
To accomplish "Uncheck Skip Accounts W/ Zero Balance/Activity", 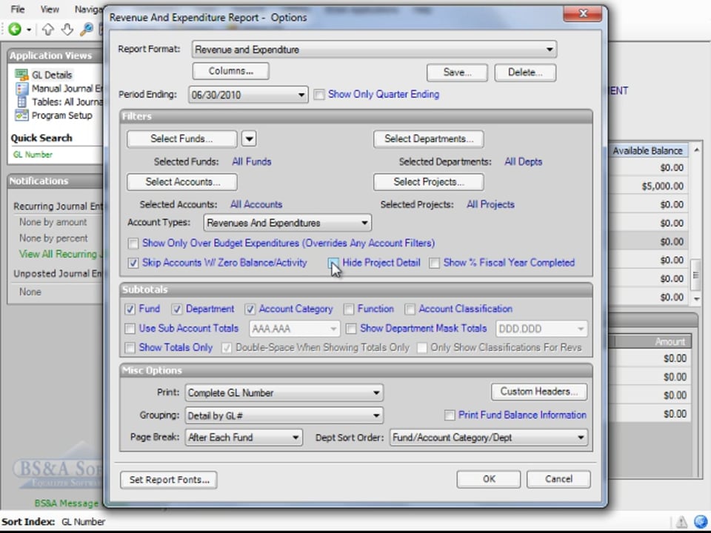I will [x=133, y=264].
